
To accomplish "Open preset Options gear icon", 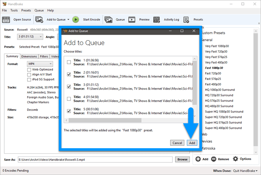I will pyautogui.click(x=235, y=159).
